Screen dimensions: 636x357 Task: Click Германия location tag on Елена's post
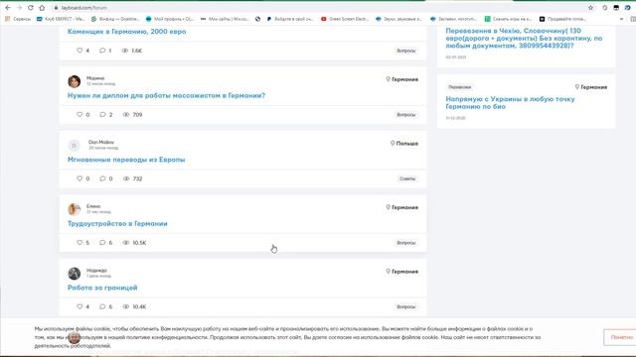click(x=401, y=207)
